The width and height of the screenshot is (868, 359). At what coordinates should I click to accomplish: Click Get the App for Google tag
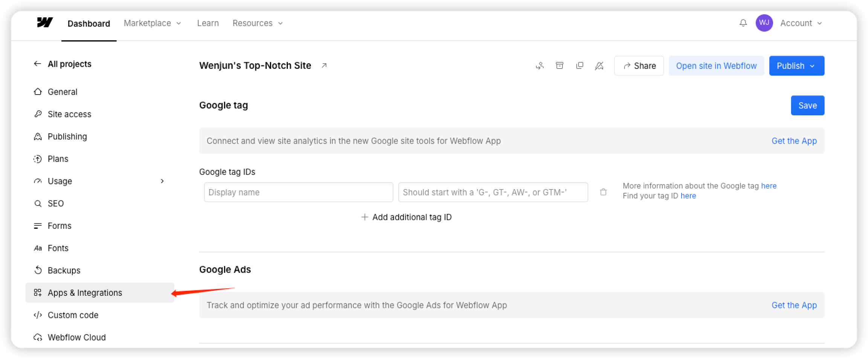click(x=794, y=141)
